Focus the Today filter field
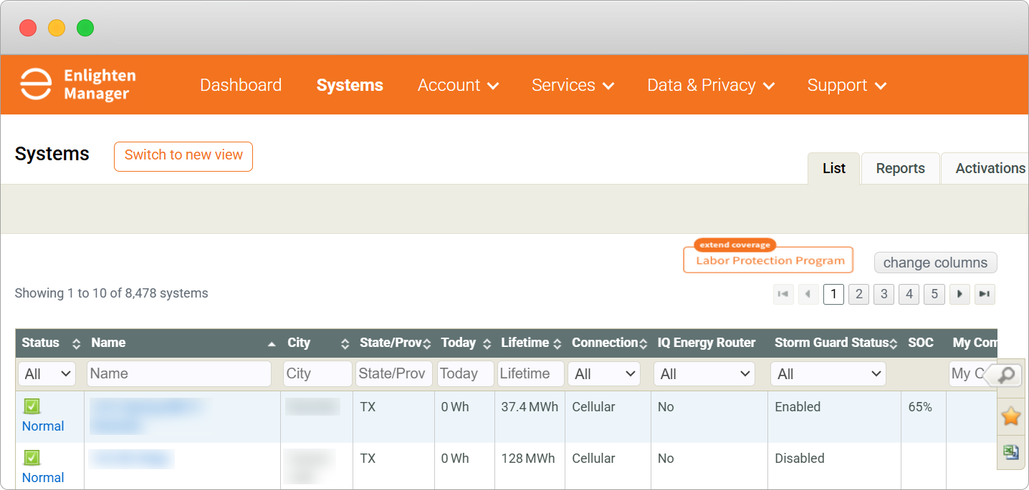Screen dimensions: 1029x490 point(465,373)
